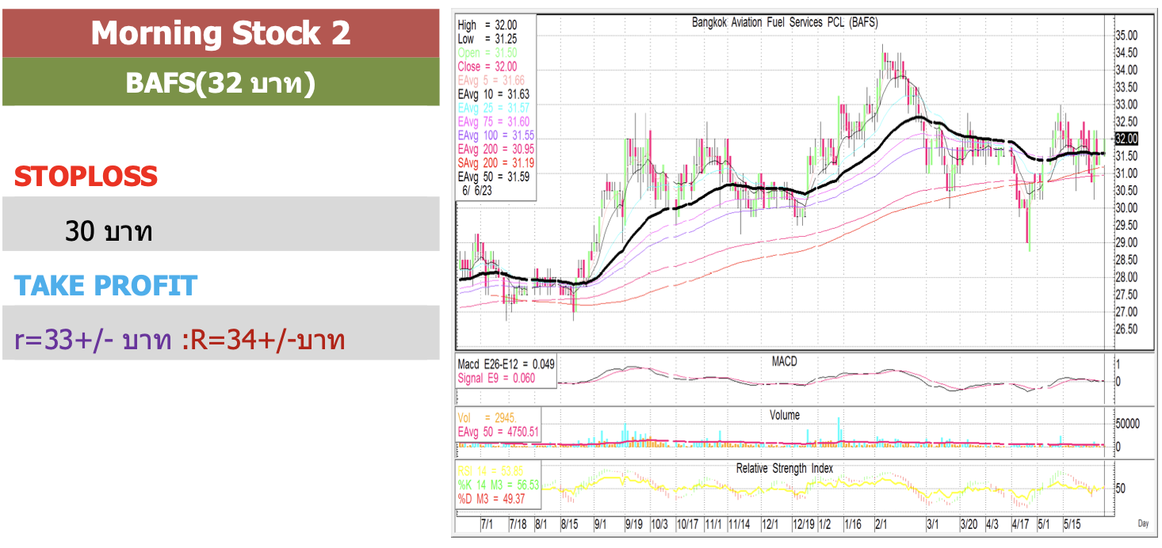This screenshot has width=1162, height=548.
Task: Click the 'Day' timeframe label
Action: (1143, 524)
